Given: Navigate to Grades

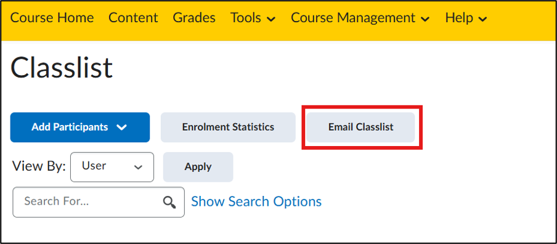Looking at the screenshot, I should point(194,18).
